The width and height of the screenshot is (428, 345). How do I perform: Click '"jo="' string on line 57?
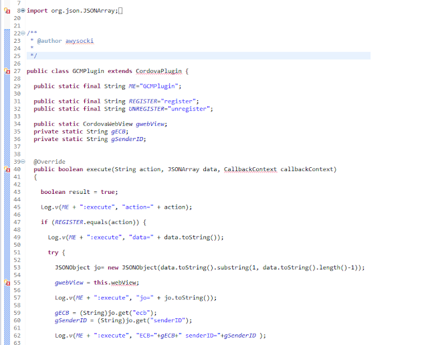pos(144,298)
